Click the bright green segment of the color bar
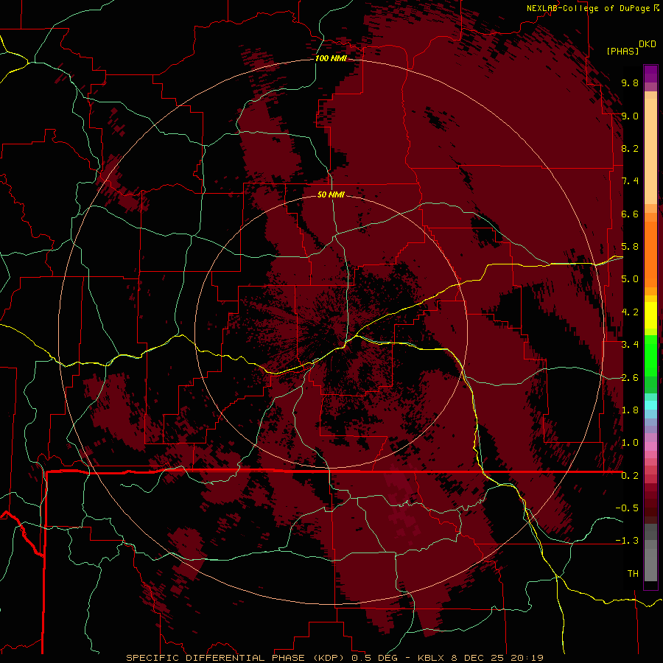 pos(650,356)
